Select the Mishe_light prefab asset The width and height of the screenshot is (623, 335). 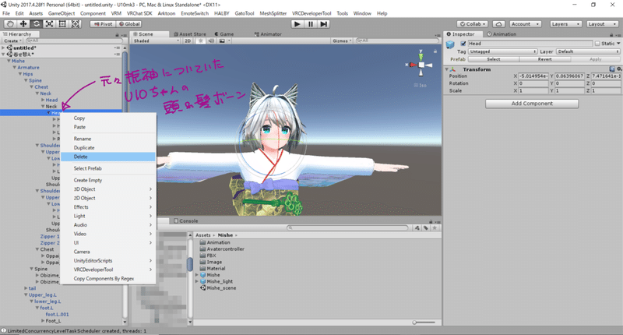click(x=216, y=281)
